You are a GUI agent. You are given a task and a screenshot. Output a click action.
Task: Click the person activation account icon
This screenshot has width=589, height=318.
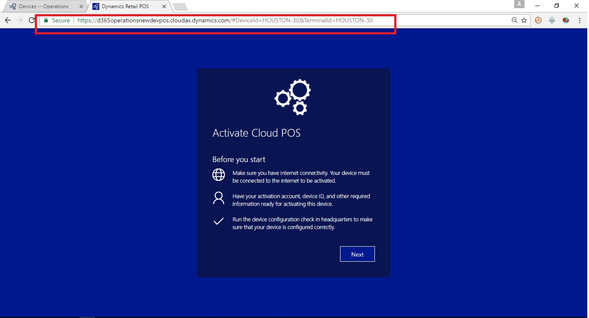(218, 198)
